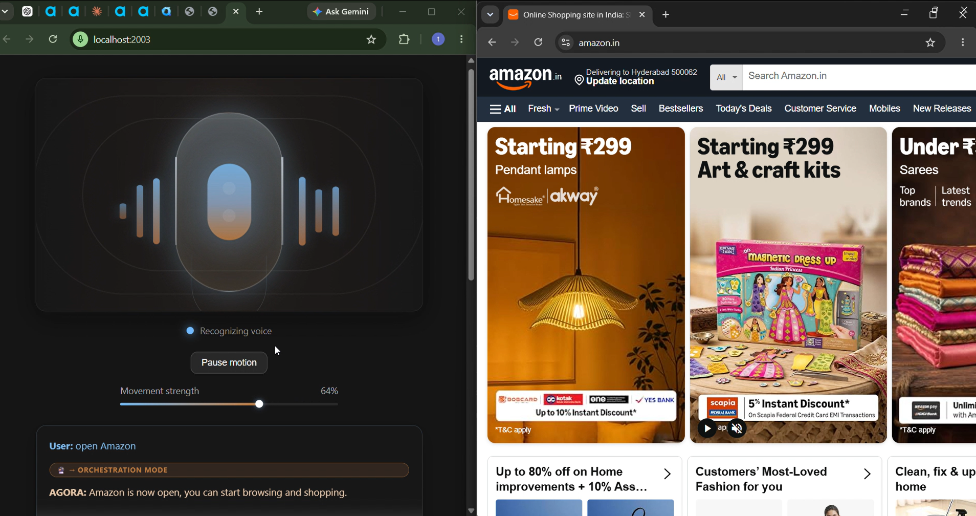
Task: Open Mobiles in Amazon nav
Action: coord(884,109)
